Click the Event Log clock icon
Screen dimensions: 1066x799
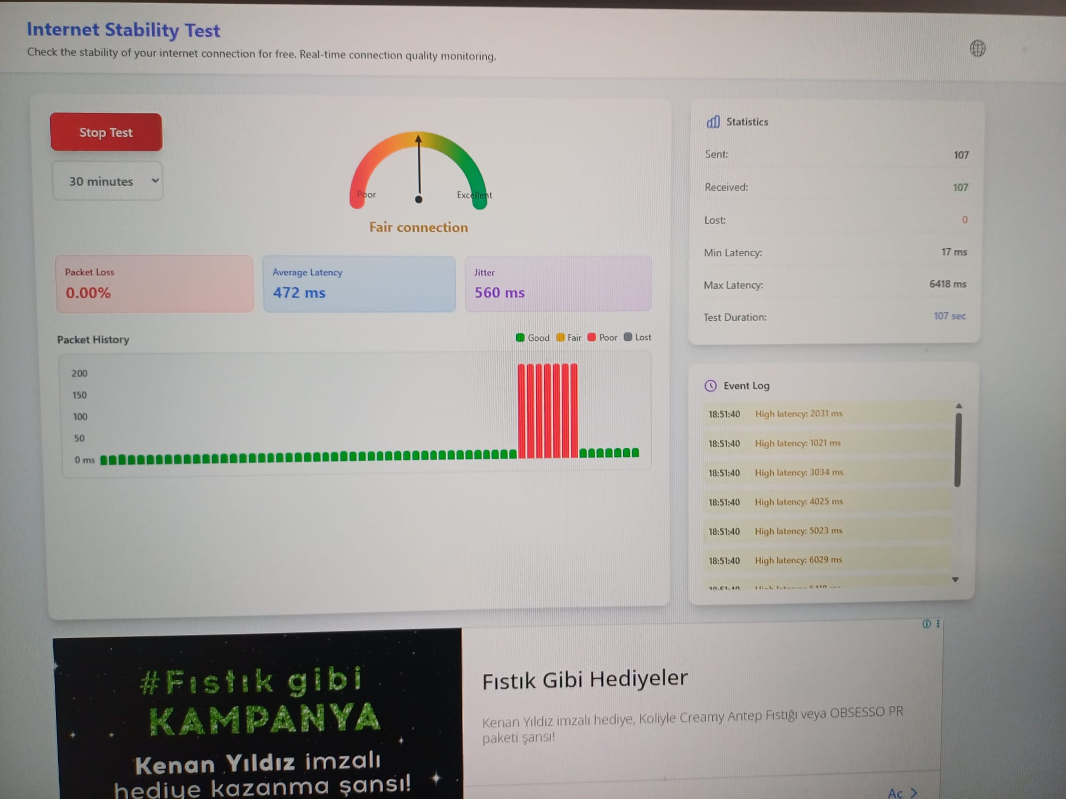pos(710,386)
